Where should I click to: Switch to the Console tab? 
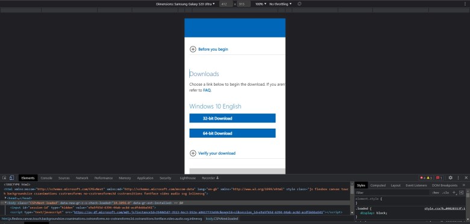[x=46, y=178]
